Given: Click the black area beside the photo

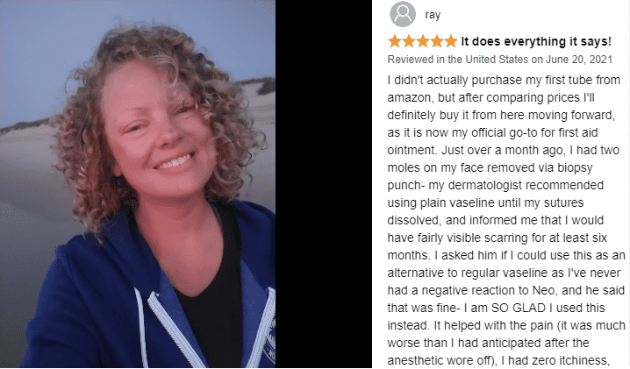Looking at the screenshot, I should [x=324, y=184].
